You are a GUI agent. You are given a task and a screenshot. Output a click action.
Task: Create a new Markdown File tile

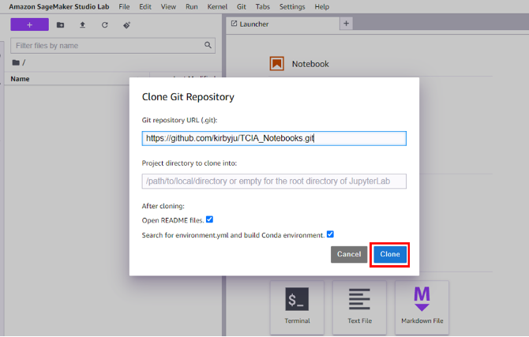(x=422, y=307)
